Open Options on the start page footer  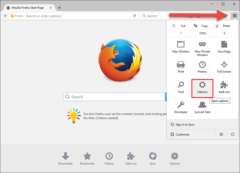coord(175,159)
